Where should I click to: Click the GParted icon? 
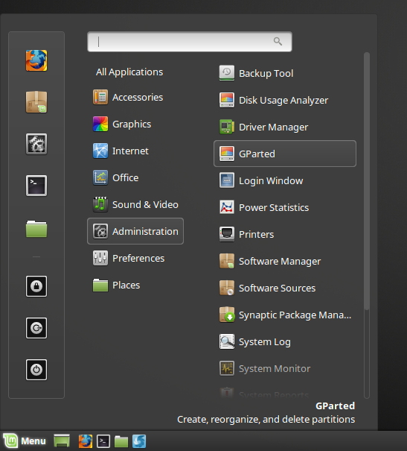coord(227,154)
